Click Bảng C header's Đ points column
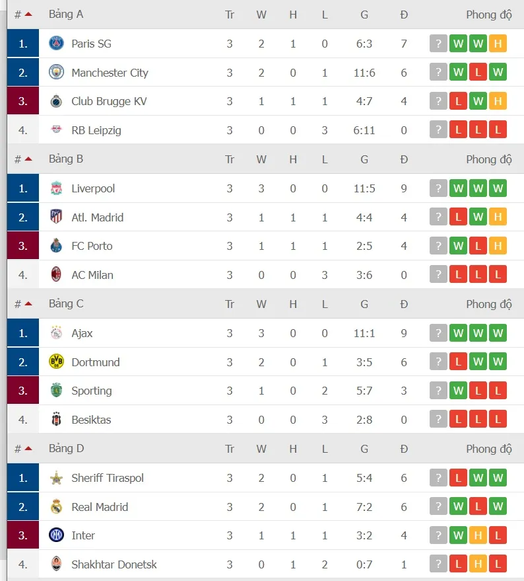The image size is (524, 581). click(404, 304)
